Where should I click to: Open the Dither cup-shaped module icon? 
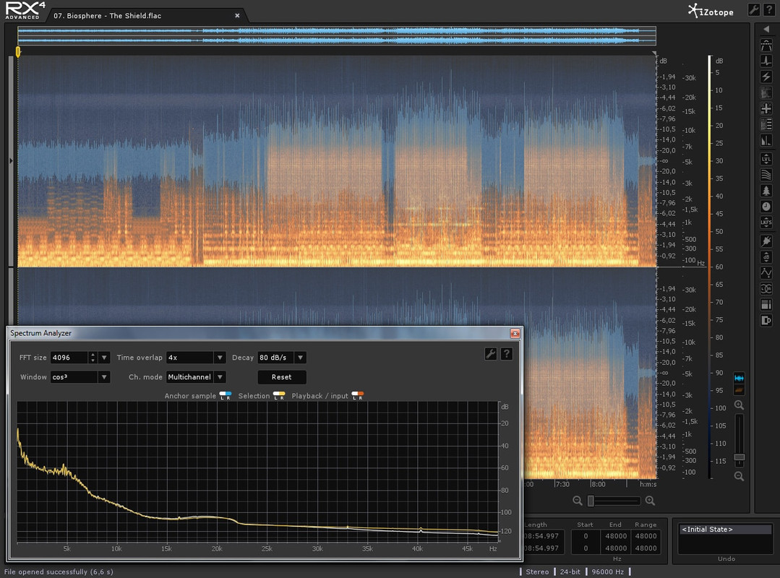[766, 321]
